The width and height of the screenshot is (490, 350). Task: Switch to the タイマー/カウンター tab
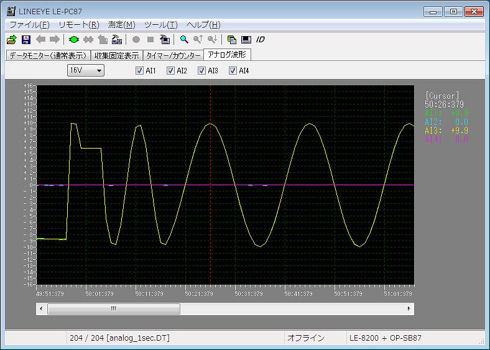(173, 55)
